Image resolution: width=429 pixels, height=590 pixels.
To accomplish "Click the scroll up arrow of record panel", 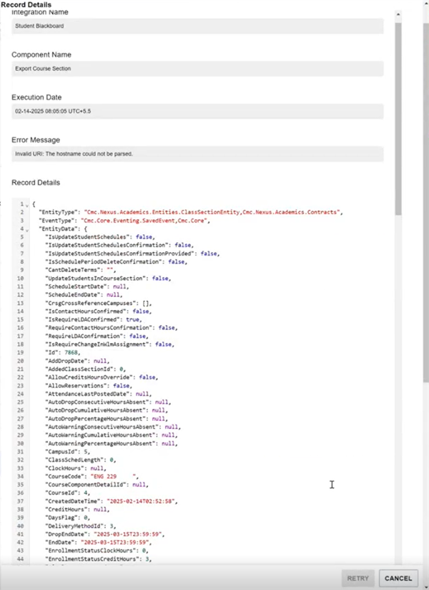I will (x=398, y=14).
